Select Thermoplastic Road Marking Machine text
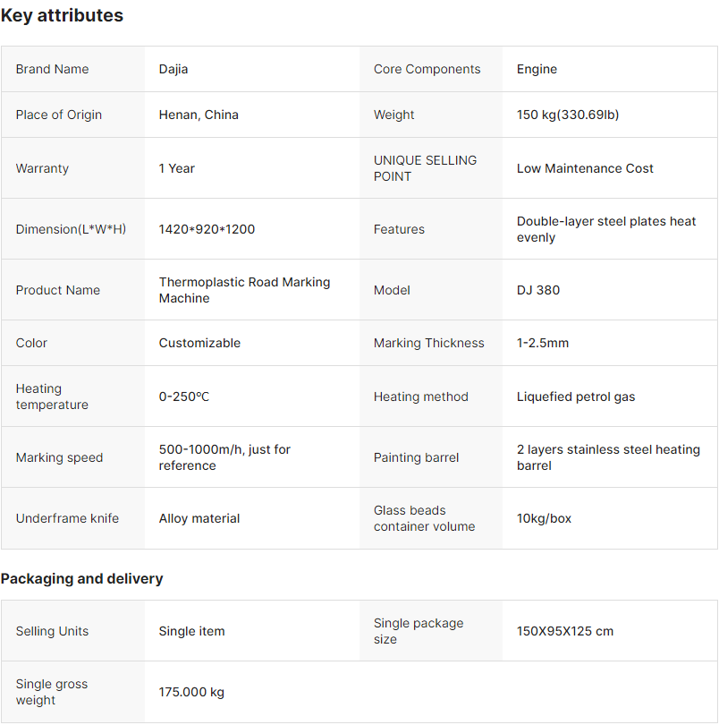 pyautogui.click(x=244, y=290)
